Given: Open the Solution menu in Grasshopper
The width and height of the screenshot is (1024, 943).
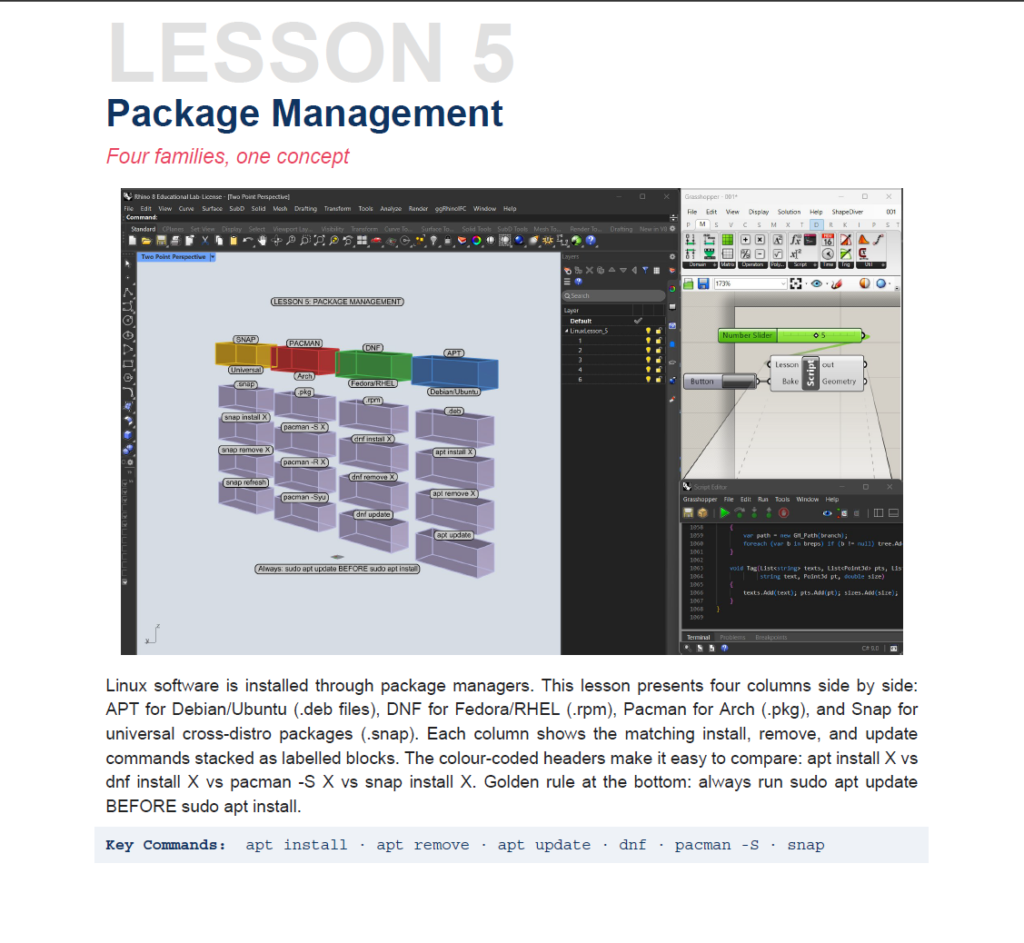Looking at the screenshot, I should click(x=789, y=212).
